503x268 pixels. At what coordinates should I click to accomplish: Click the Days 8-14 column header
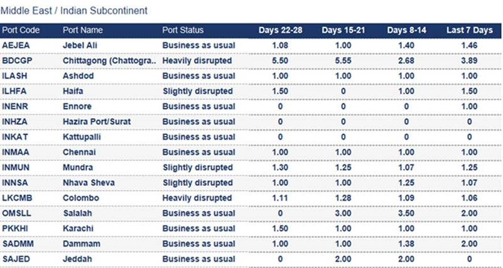point(406,30)
